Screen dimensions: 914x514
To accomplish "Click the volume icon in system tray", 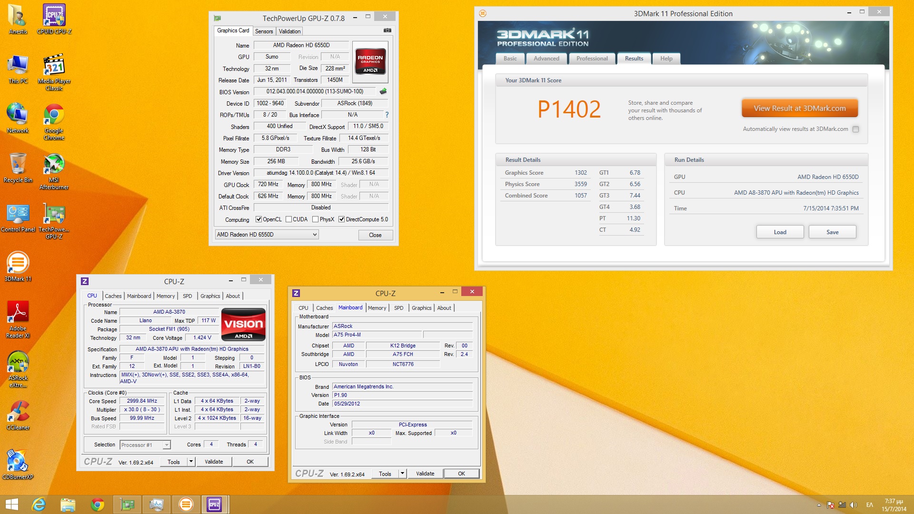I will coord(854,505).
